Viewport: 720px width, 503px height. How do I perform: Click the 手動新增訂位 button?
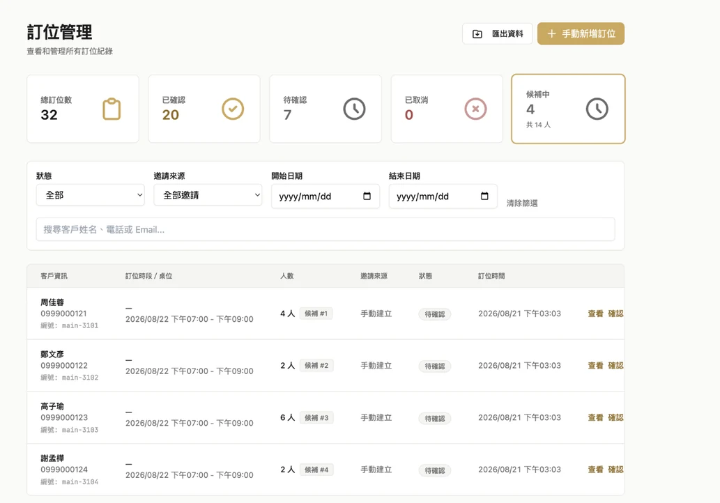click(x=581, y=34)
